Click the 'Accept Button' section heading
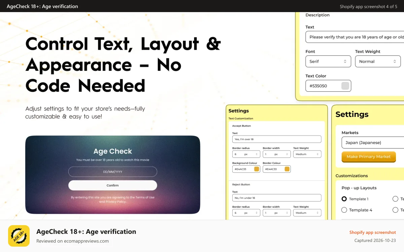This screenshot has height=252, width=404. pyautogui.click(x=241, y=126)
